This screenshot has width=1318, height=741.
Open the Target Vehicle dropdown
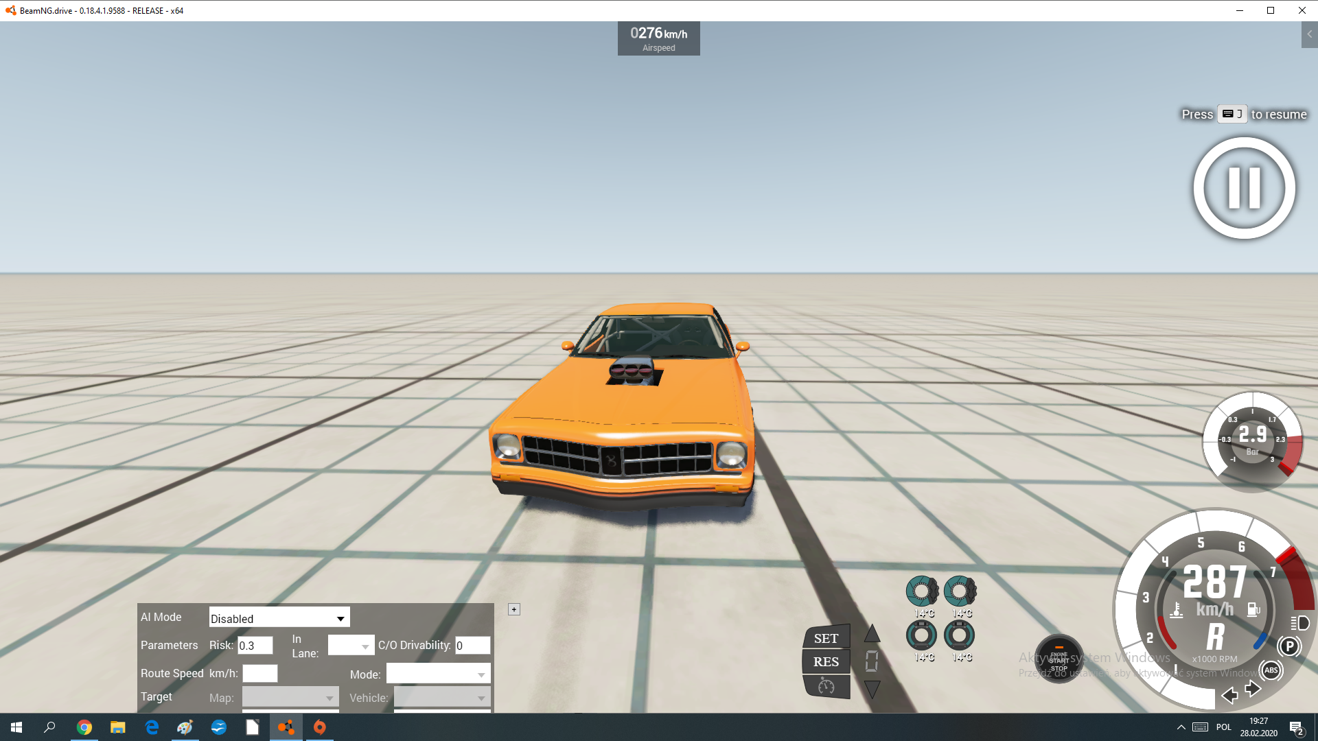coord(442,697)
